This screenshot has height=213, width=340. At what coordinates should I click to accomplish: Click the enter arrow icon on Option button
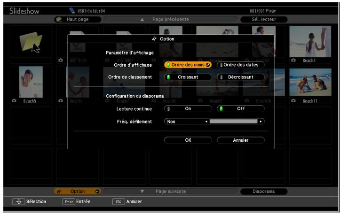tap(97, 191)
